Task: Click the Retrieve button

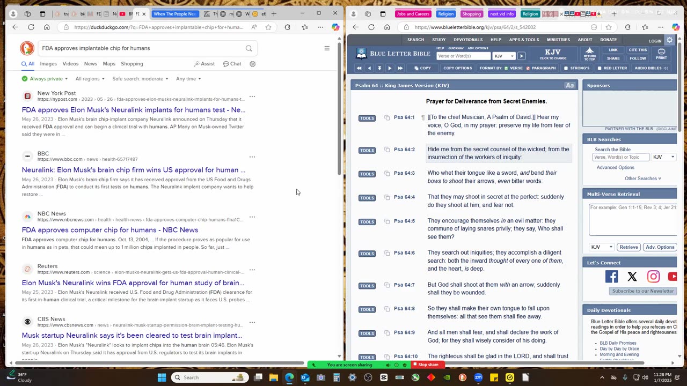Action: [x=628, y=247]
